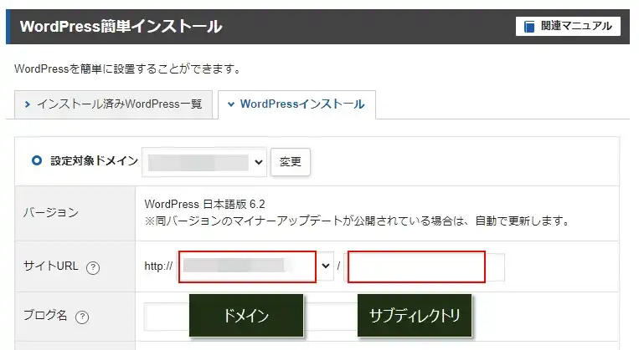The image size is (639, 350).
Task: Click the サイトURL help question mark icon
Action: click(93, 267)
